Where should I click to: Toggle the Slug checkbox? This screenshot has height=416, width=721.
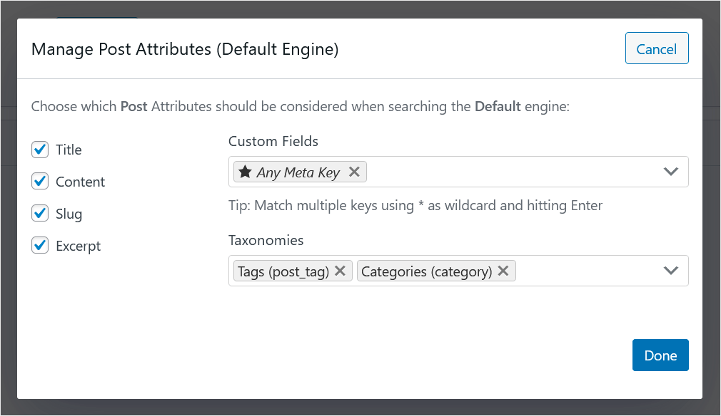[x=40, y=213]
